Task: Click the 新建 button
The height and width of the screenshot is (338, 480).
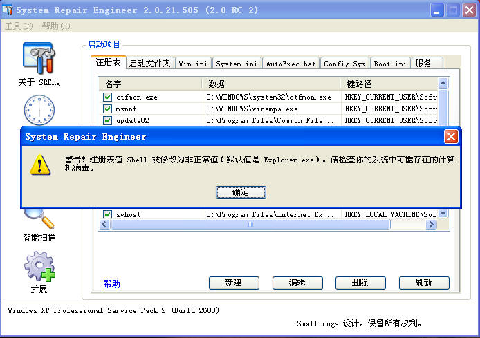Action: point(234,283)
